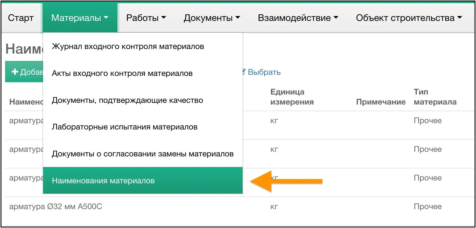Switch to the Старт section
Viewport: 476px width, 228px height.
tap(21, 18)
